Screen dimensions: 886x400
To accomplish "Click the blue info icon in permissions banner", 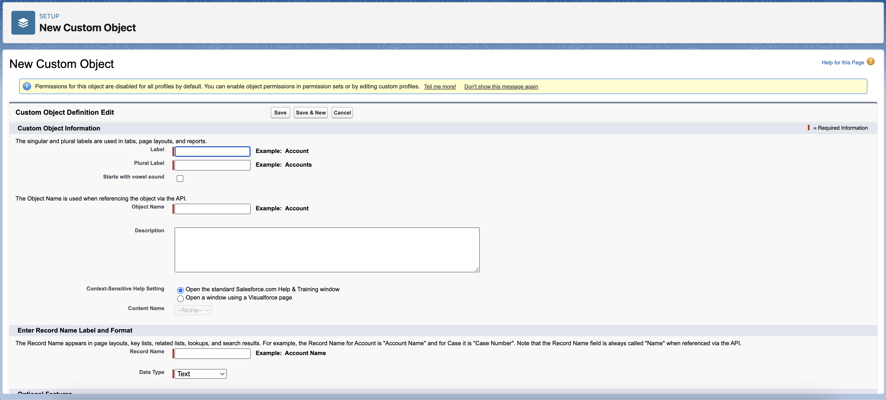I will pyautogui.click(x=27, y=86).
